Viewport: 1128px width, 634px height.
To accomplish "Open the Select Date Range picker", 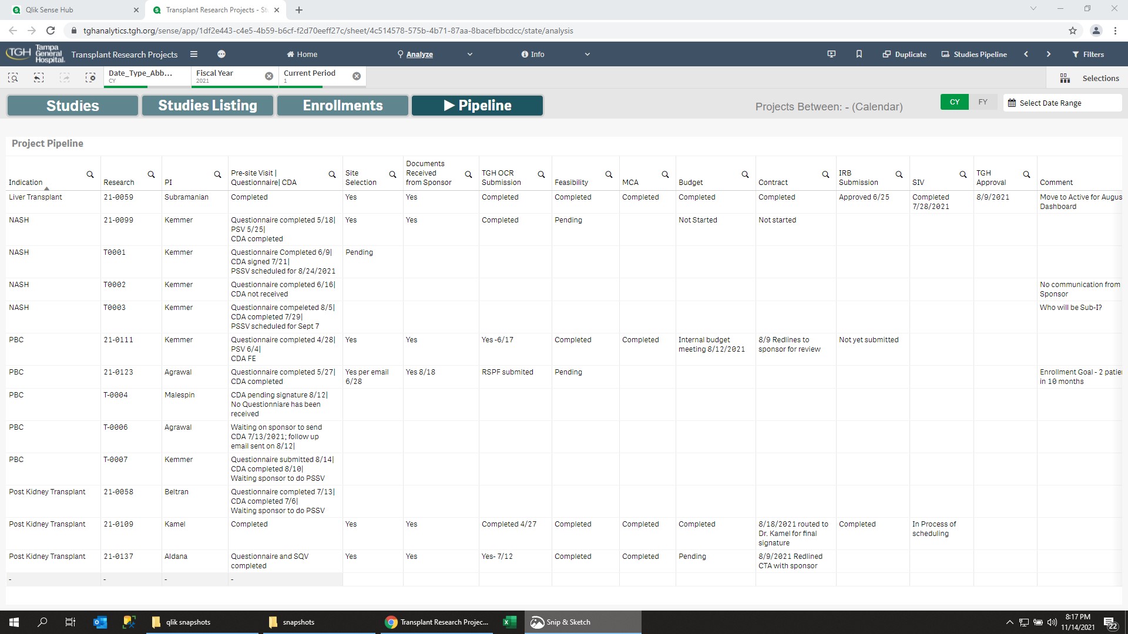I will pyautogui.click(x=1062, y=102).
